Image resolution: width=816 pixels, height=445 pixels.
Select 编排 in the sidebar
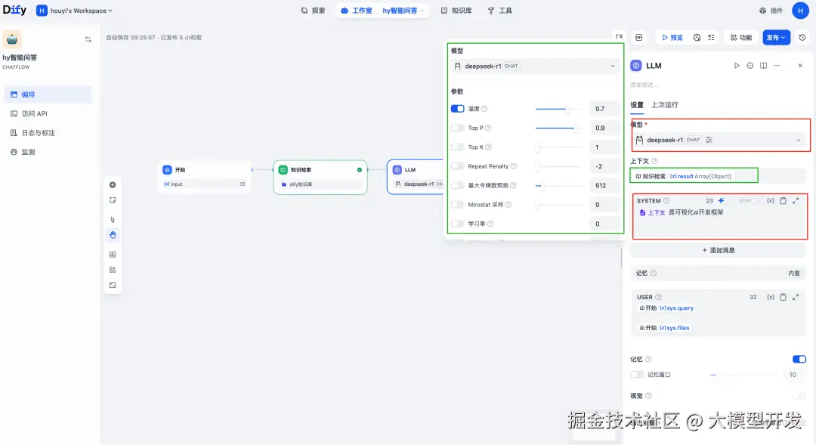[48, 94]
